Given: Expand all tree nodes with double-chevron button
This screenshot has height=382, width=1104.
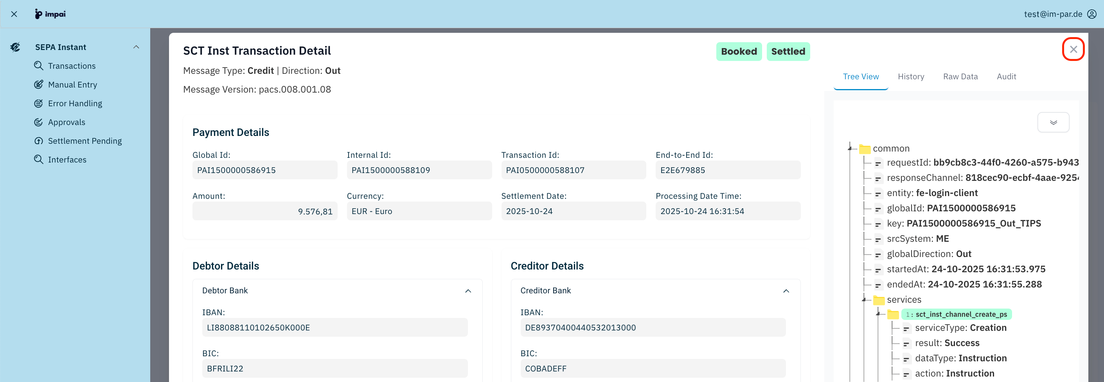Looking at the screenshot, I should click(1053, 122).
